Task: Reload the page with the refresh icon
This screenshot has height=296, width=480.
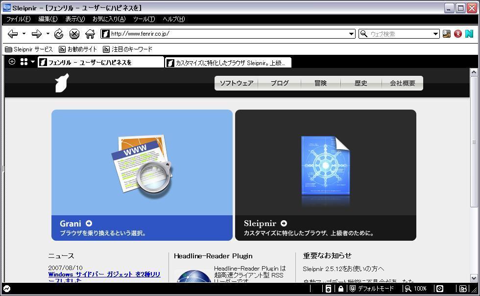Action: pyautogui.click(x=59, y=34)
